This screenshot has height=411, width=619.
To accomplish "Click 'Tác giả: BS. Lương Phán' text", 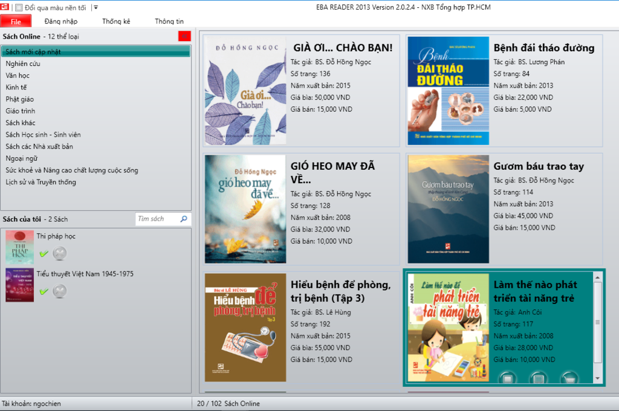I will tap(529, 62).
